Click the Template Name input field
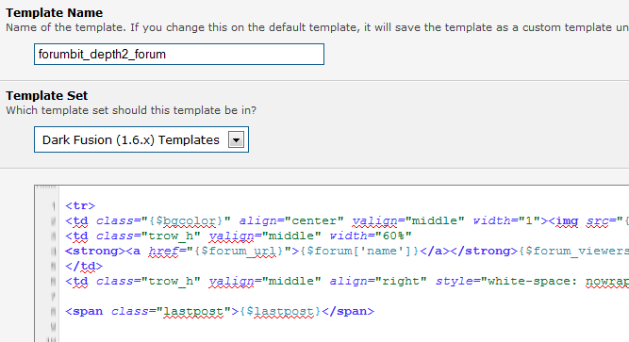This screenshot has width=629, height=342. pyautogui.click(x=179, y=54)
